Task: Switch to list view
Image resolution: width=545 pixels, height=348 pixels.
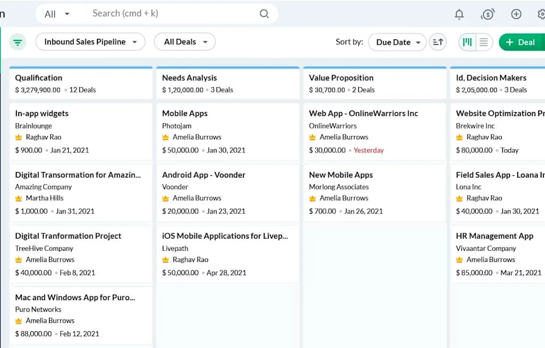Action: [483, 42]
